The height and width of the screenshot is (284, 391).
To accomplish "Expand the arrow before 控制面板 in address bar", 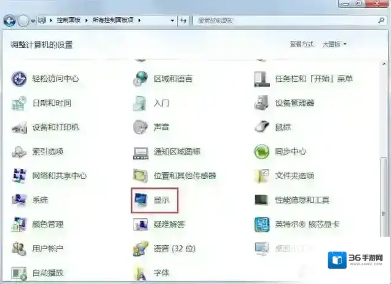I will [x=51, y=20].
